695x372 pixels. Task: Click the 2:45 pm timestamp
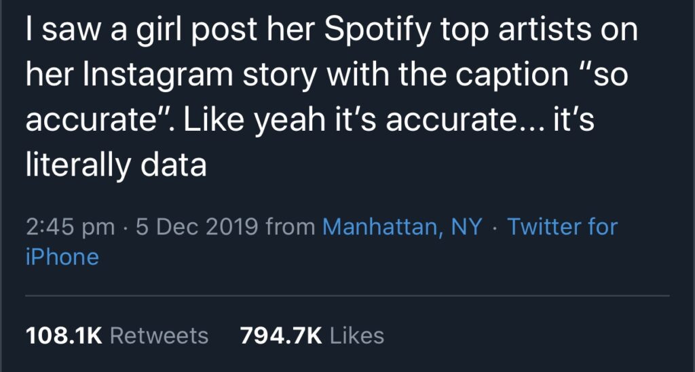pos(70,228)
